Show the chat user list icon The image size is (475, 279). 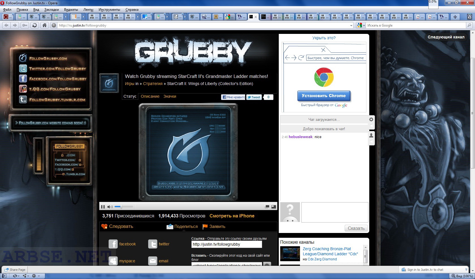point(371,136)
